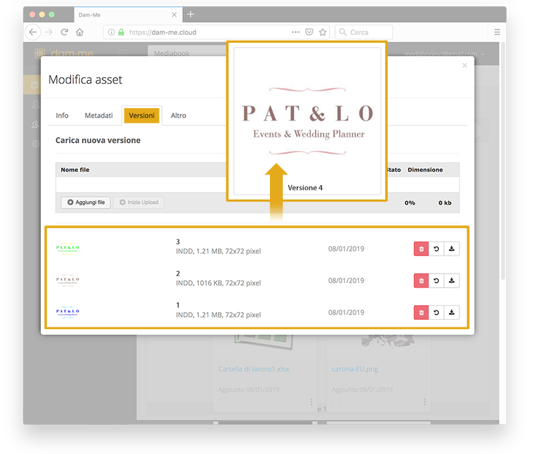Click the Aggiungi file button
This screenshot has height=454, width=536.
[x=86, y=203]
